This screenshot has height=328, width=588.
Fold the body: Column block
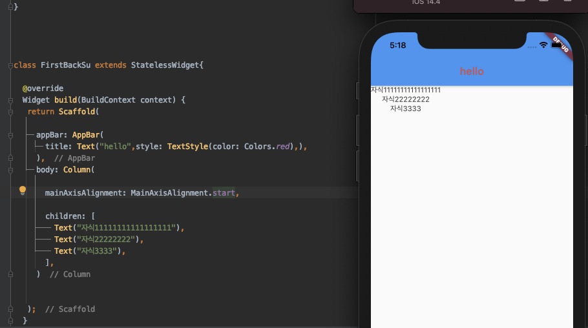coord(10,170)
